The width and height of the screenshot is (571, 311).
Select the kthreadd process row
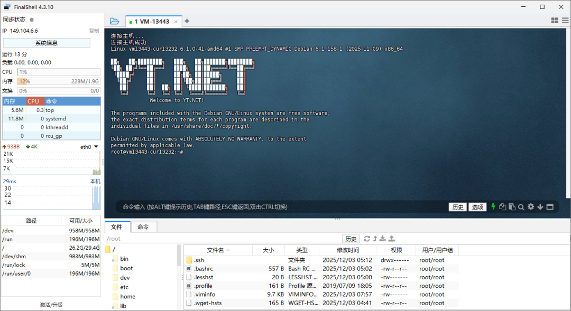[x=51, y=127]
